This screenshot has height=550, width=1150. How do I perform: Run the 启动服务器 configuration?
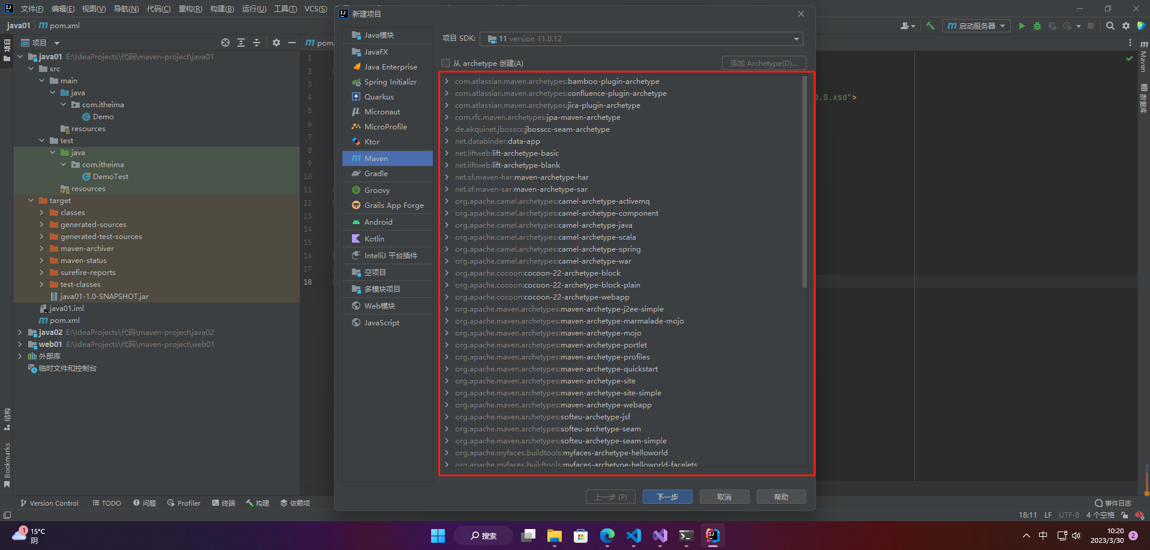(x=1022, y=26)
